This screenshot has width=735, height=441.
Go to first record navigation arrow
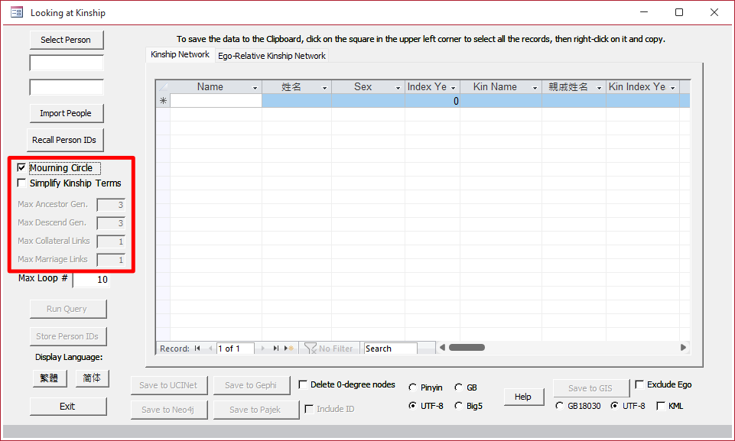pos(197,349)
